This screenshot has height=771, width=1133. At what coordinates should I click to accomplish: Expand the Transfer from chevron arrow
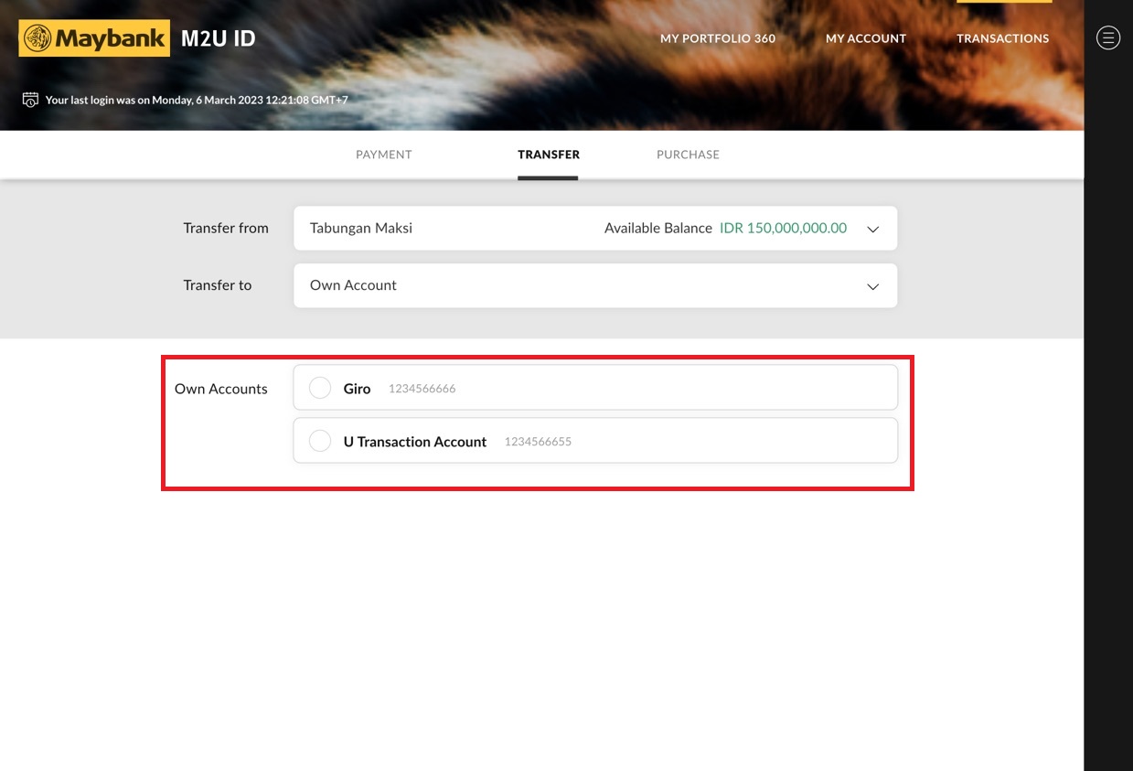point(872,229)
